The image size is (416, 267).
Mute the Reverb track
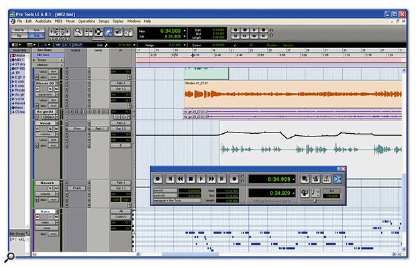click(56, 189)
